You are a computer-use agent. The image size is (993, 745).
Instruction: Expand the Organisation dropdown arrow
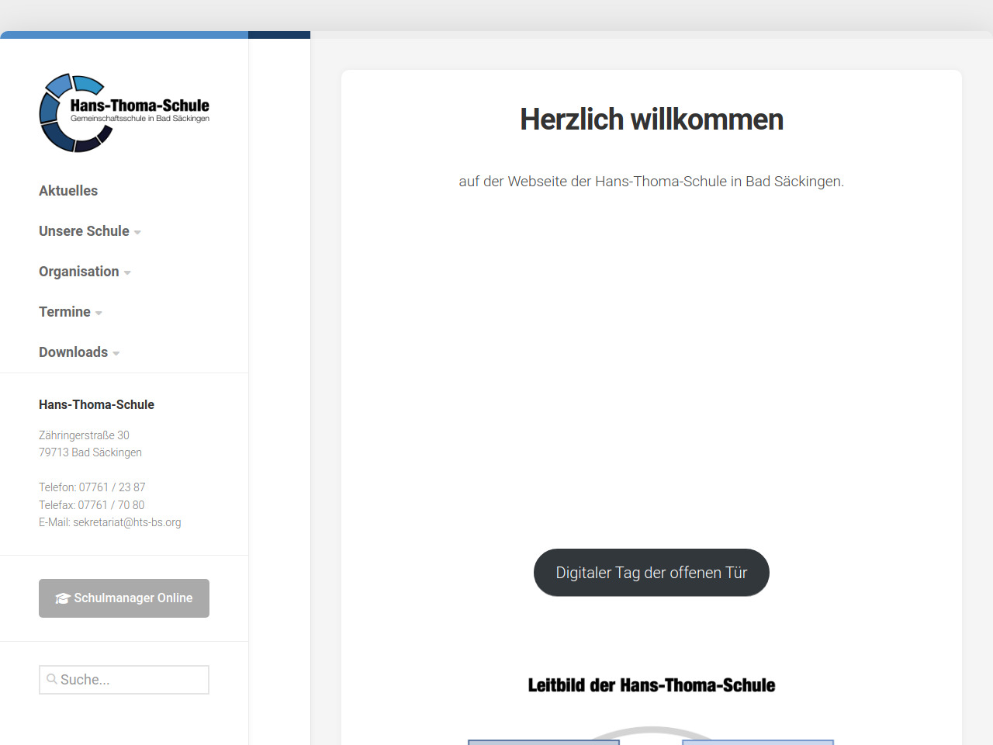tap(127, 272)
